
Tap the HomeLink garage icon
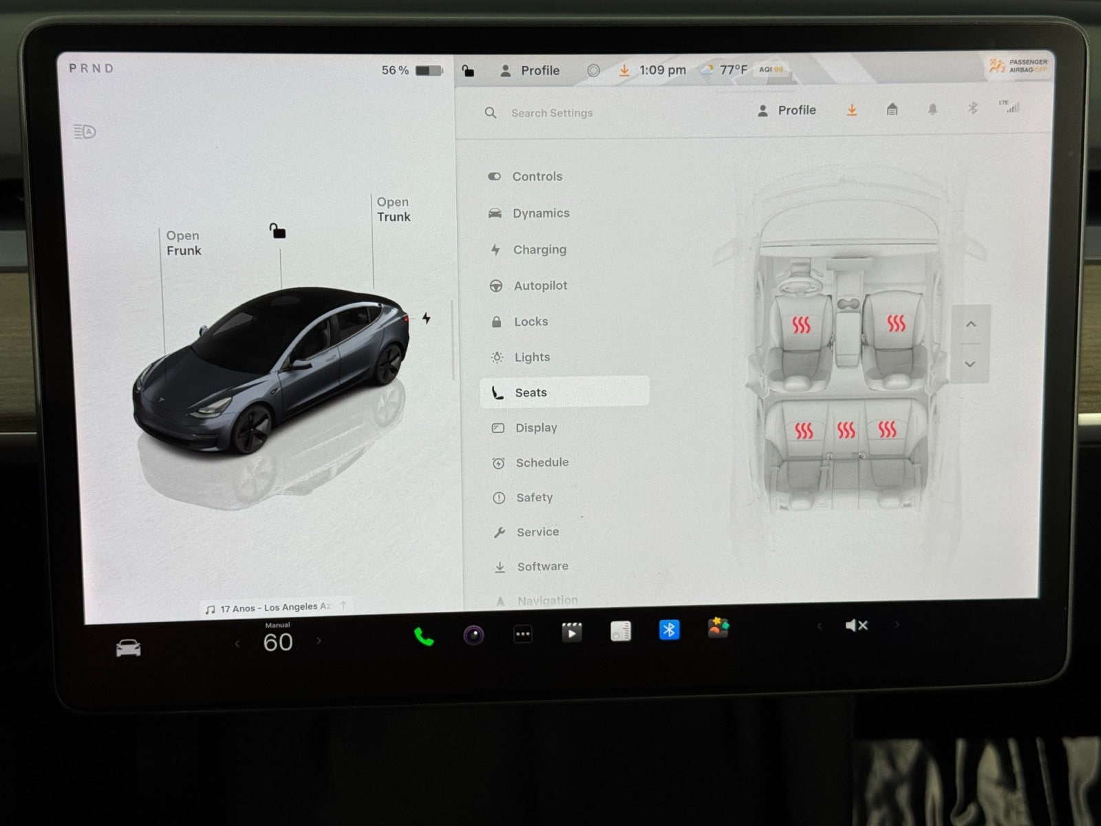[x=892, y=109]
